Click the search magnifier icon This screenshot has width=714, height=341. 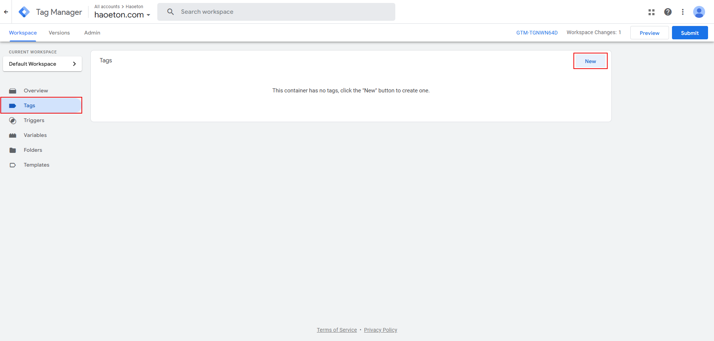pyautogui.click(x=171, y=12)
